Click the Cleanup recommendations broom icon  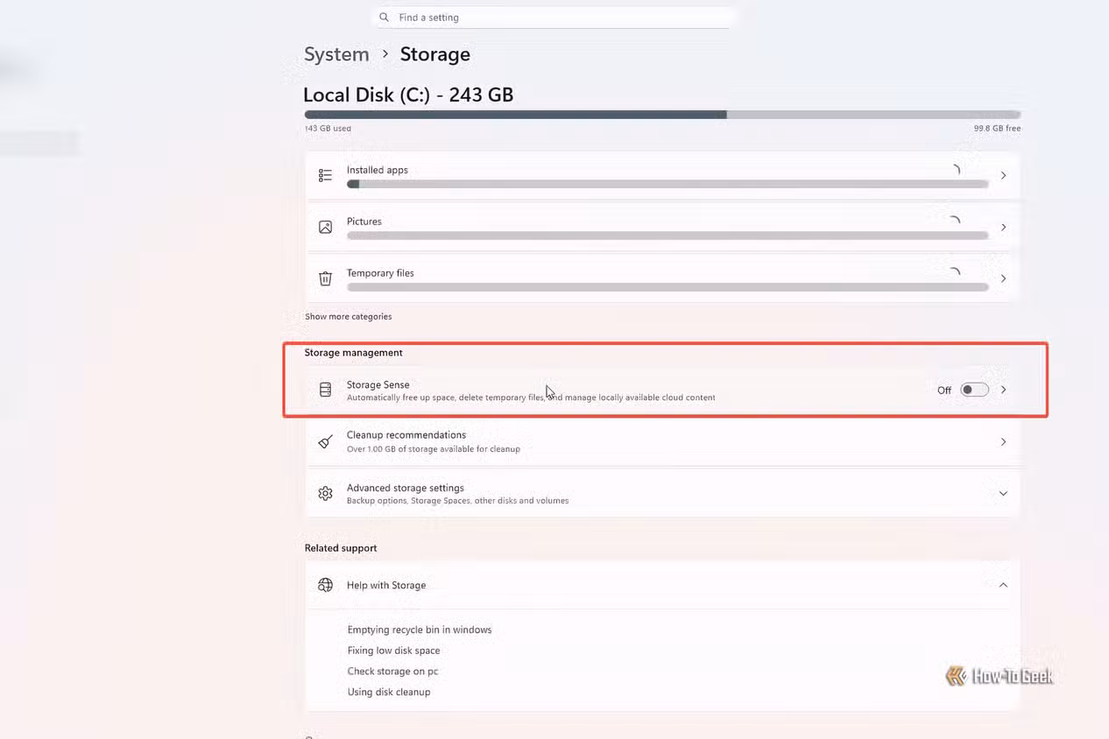click(325, 441)
